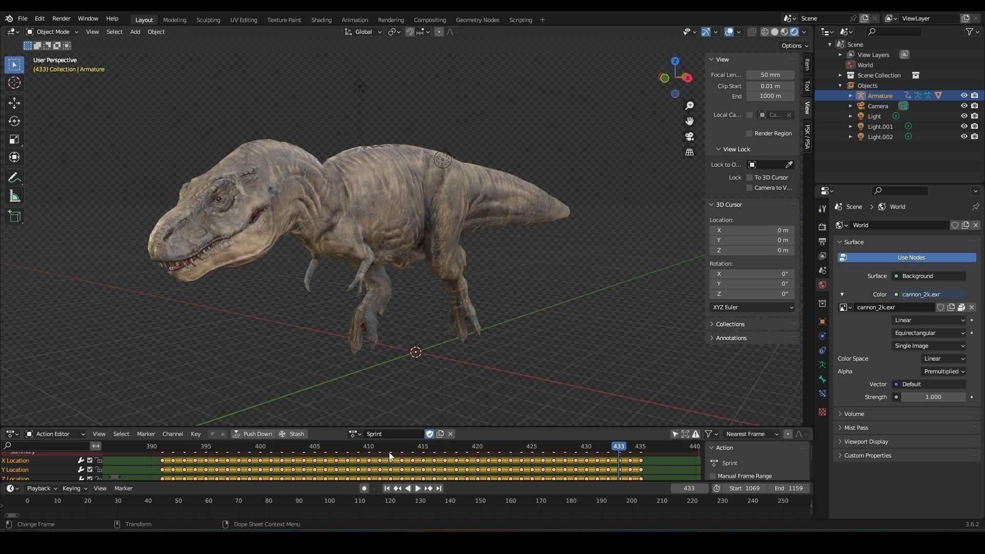Toggle auto keying record button
Screen dimensions: 985x554
(x=364, y=488)
